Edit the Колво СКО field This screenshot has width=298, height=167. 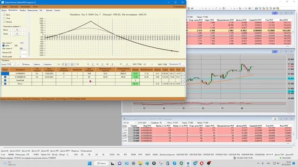23,52
